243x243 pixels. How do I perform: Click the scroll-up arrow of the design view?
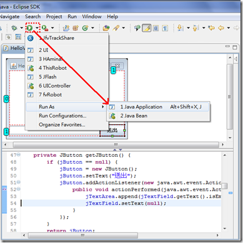click(230, 57)
